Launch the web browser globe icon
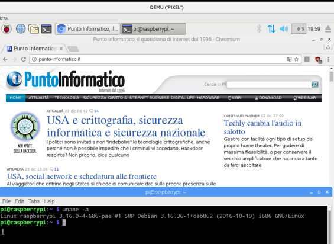 [x=21, y=29]
